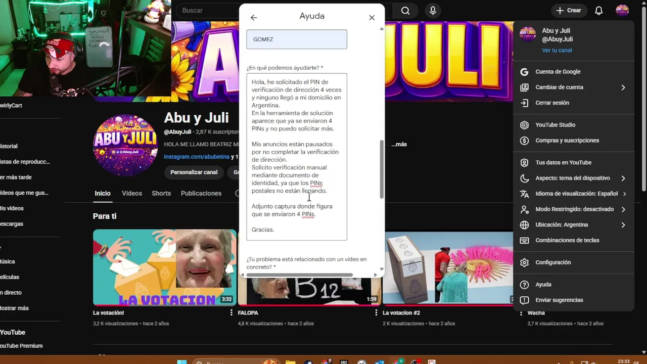The image size is (647, 364).
Task: Expand the Cambiar de cuenta submenu arrow
Action: pos(623,87)
